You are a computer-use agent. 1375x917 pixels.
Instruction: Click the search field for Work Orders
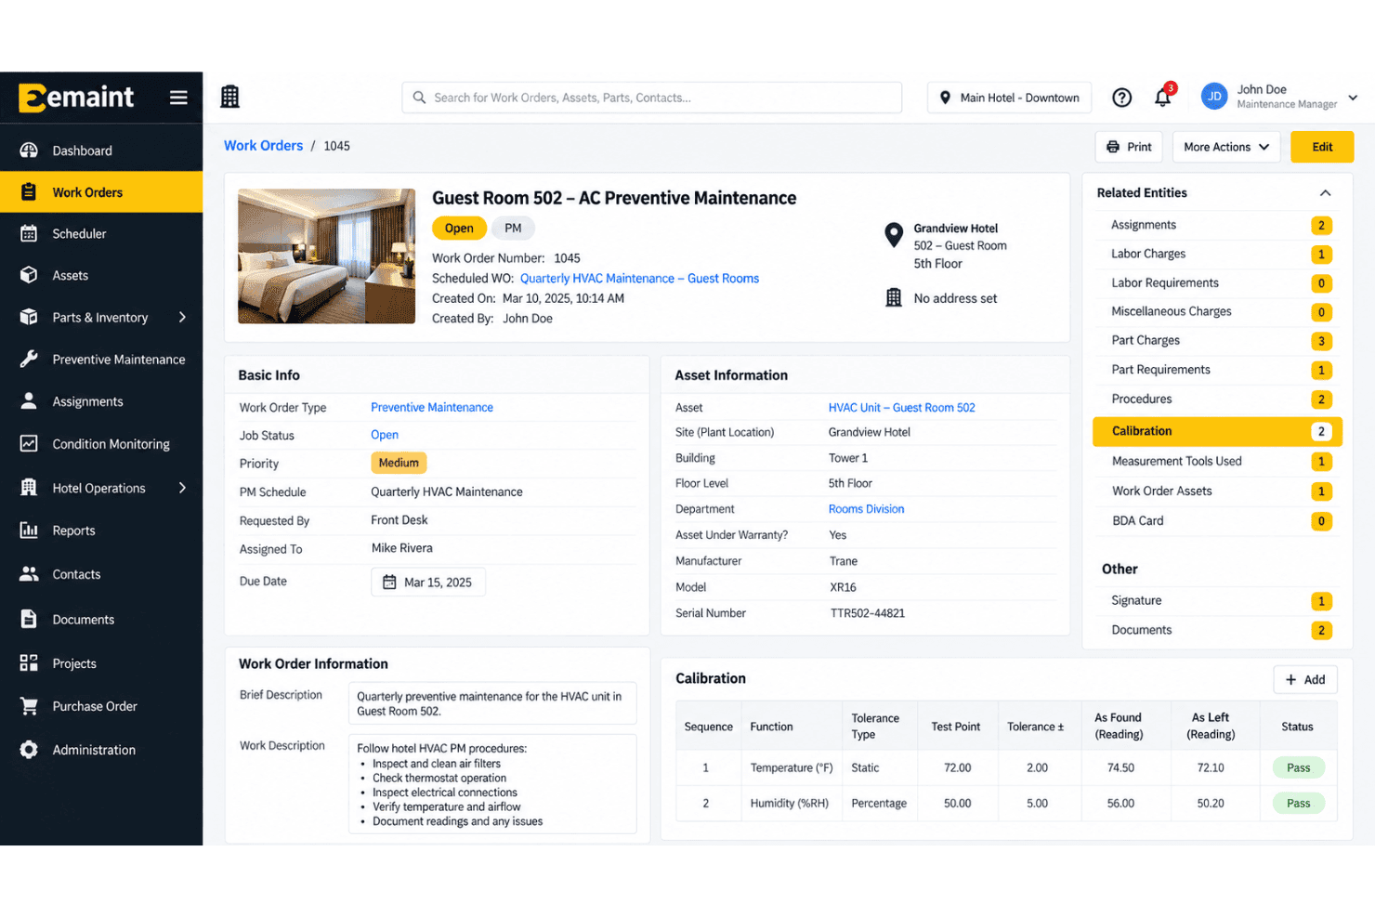652,98
